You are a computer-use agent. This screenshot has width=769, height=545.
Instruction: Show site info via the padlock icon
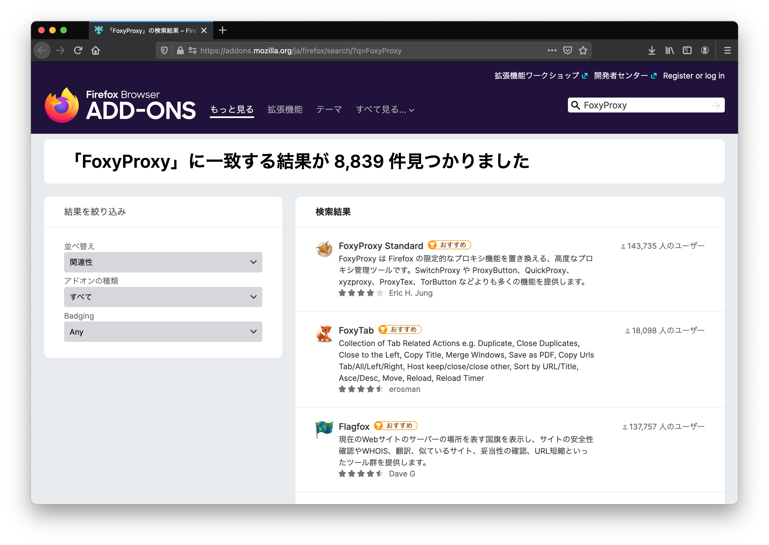180,51
